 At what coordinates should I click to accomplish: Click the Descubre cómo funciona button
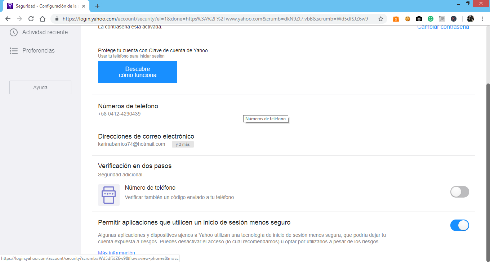[138, 72]
